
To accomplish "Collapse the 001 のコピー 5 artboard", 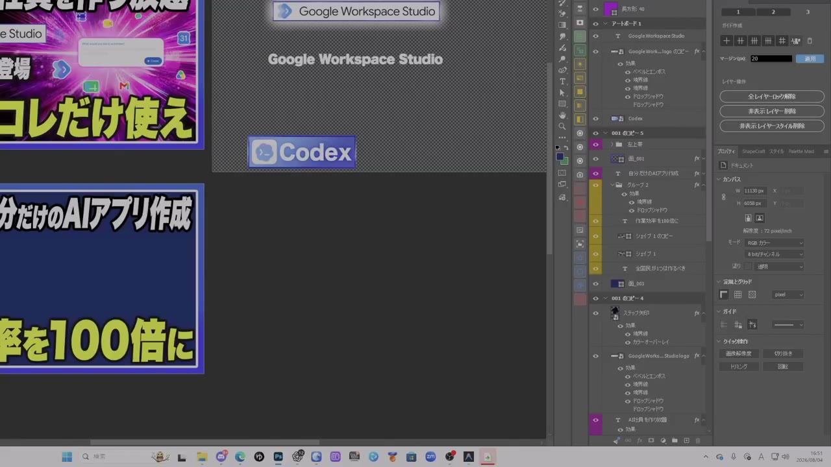I will pos(606,133).
